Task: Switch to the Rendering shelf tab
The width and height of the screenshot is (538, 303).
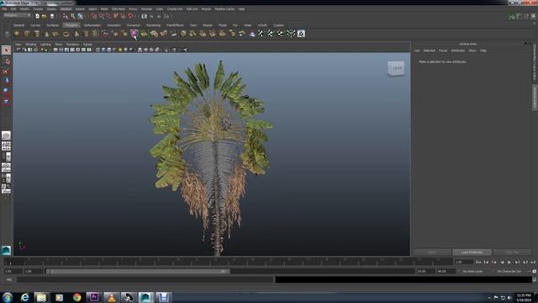Action: 153,25
